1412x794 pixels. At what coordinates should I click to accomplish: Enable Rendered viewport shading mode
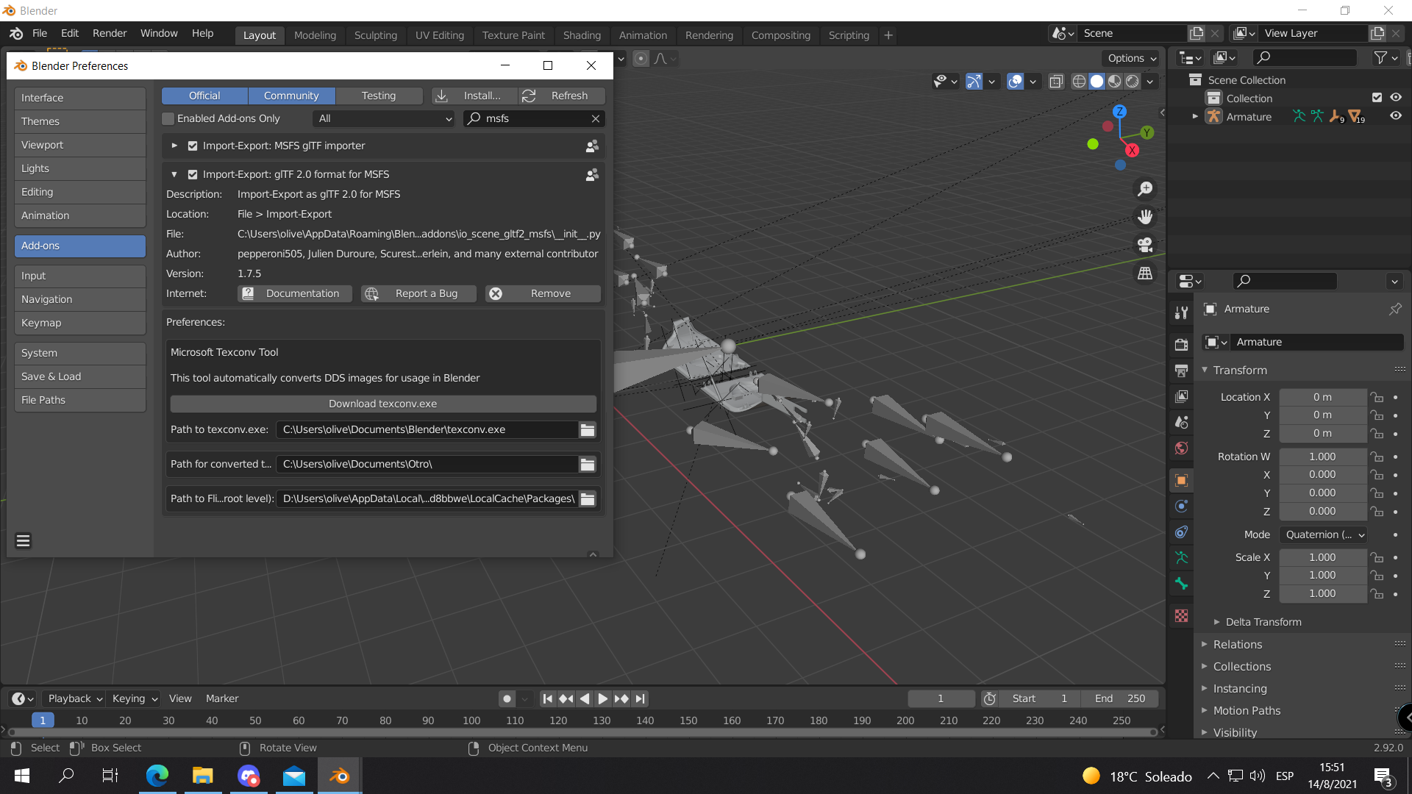click(x=1133, y=82)
